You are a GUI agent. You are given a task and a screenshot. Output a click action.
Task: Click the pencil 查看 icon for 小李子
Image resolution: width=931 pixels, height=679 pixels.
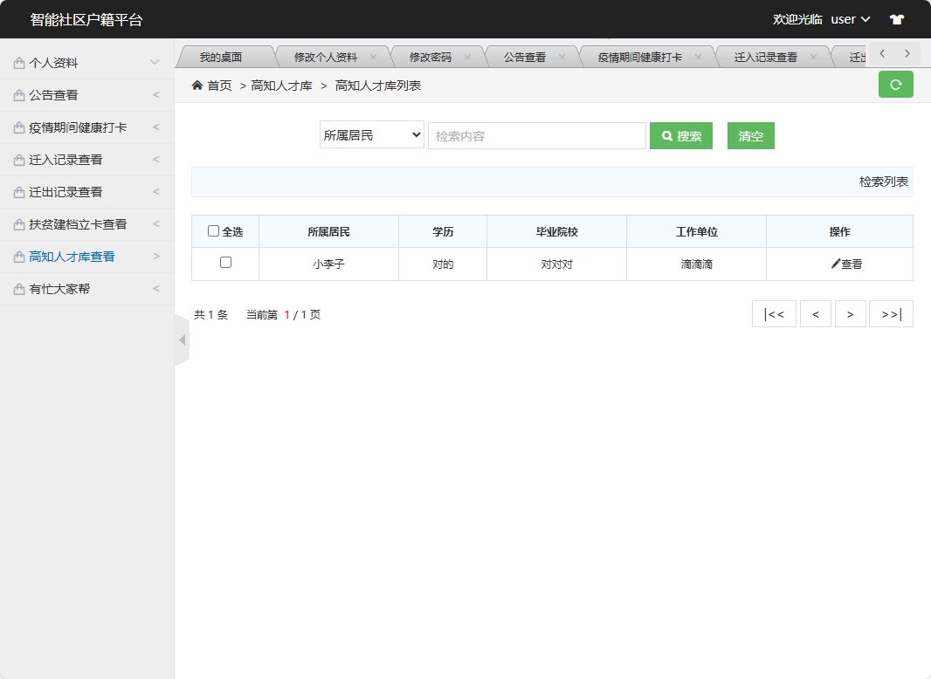(839, 264)
